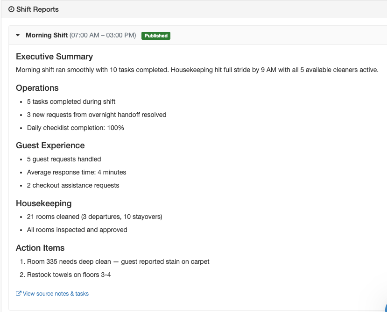Collapse the Morning Shift report caret

(x=18, y=36)
